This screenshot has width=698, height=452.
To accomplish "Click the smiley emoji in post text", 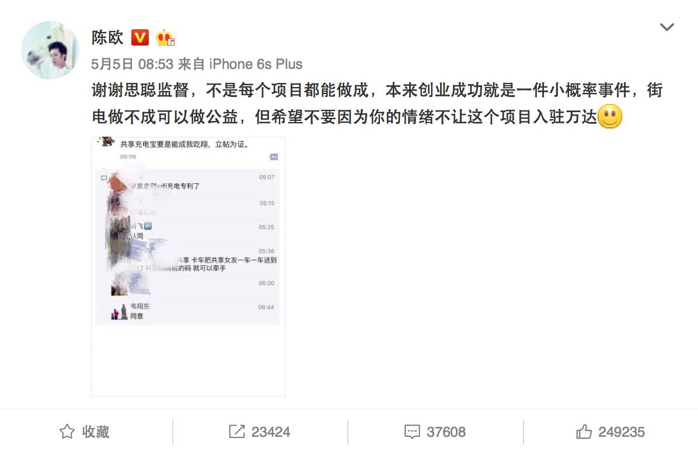I will 610,117.
